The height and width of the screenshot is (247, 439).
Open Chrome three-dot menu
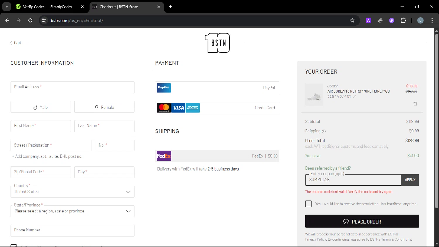tap(432, 21)
